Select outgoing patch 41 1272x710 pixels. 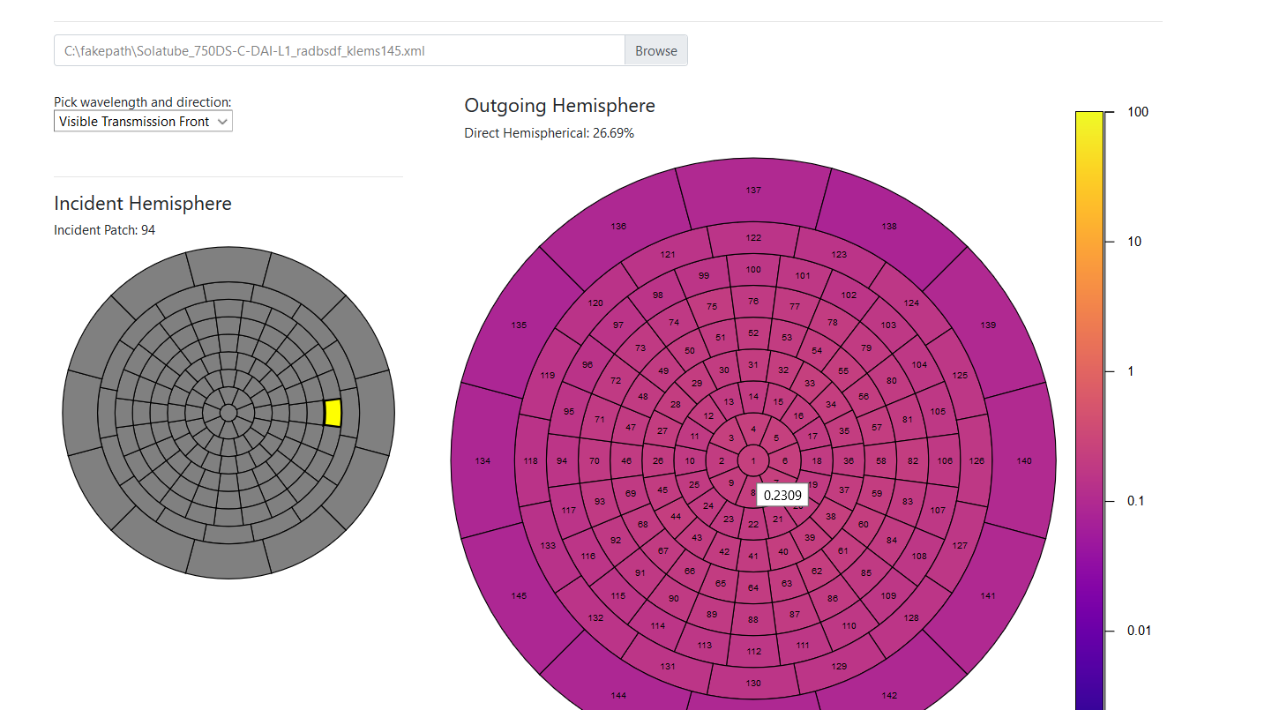(753, 557)
